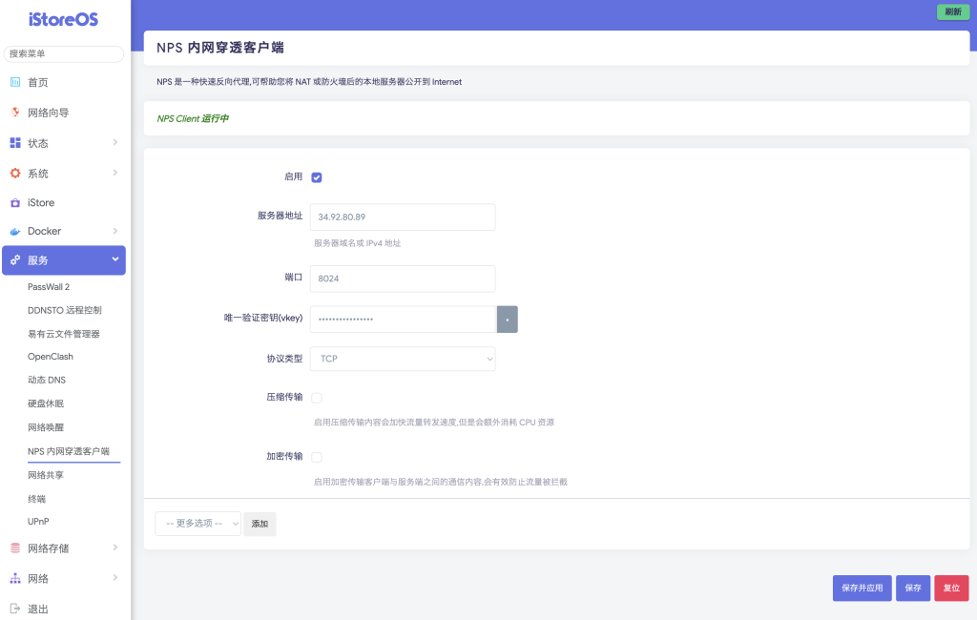Click the services gears icon beside 服务
The height and width of the screenshot is (620, 977).
[x=15, y=259]
